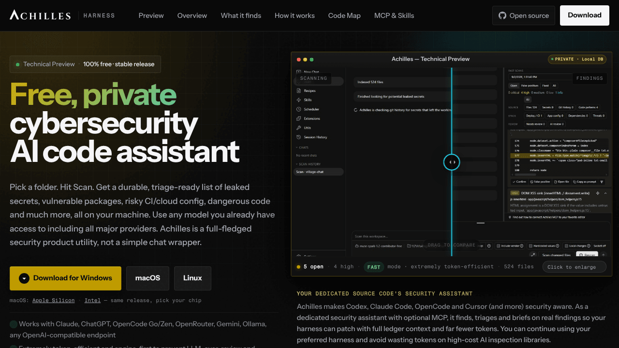Collapse the DOM XSS sink finding chevron
Image resolution: width=619 pixels, height=348 pixels.
(604, 193)
